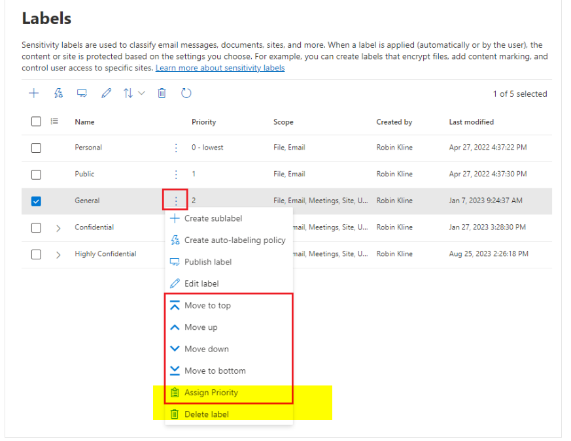Select Assign Priority menu item
Image resolution: width=571 pixels, height=441 pixels.
point(229,393)
